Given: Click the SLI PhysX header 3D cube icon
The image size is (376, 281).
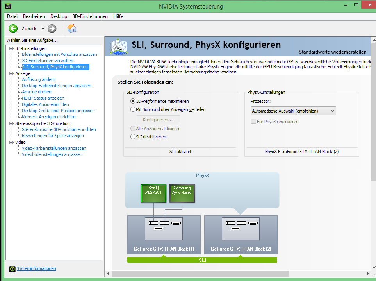Looking at the screenshot, I should (118, 47).
